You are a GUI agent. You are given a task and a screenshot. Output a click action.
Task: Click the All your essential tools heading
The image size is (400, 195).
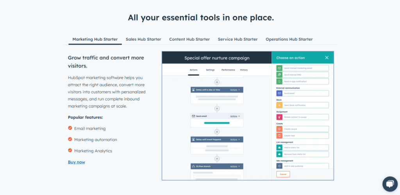201,18
